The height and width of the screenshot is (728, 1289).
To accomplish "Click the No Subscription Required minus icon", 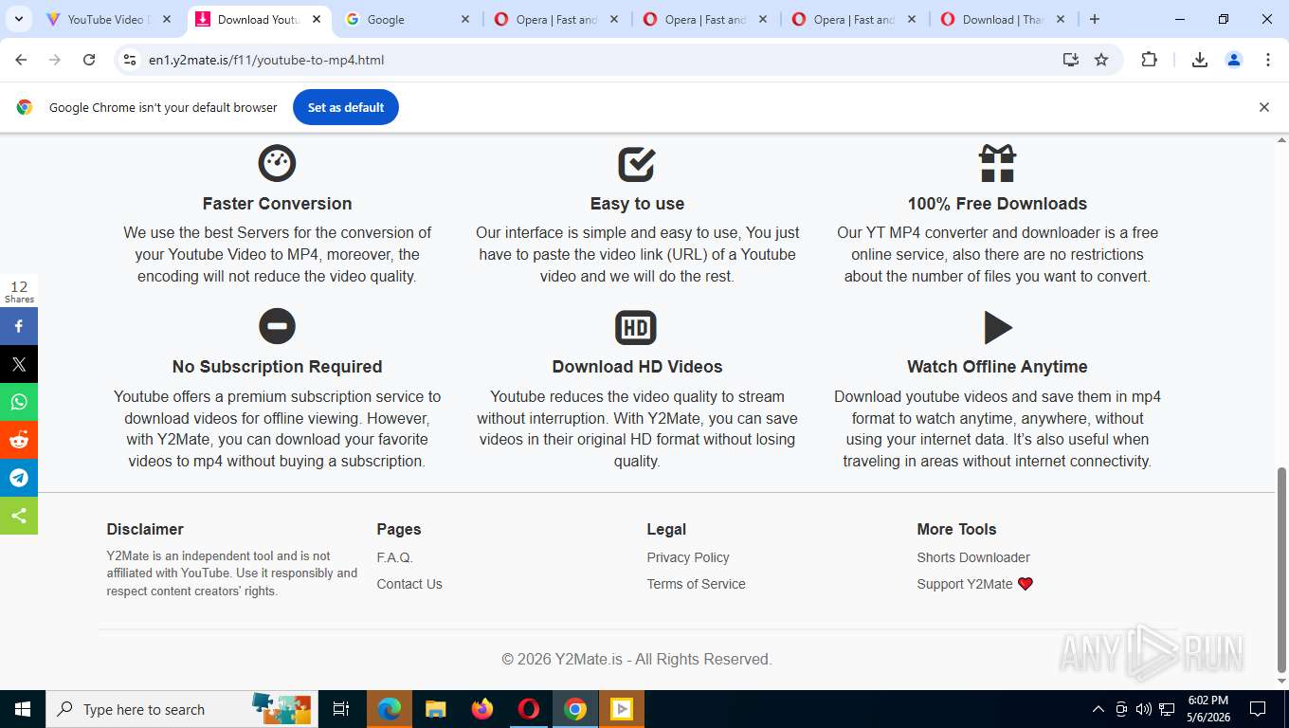I will pyautogui.click(x=277, y=326).
